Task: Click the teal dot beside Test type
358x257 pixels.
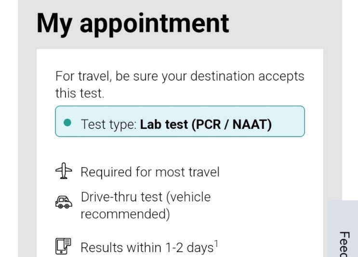Action: [68, 123]
